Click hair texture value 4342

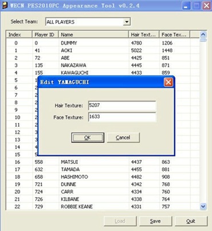pos(136,185)
